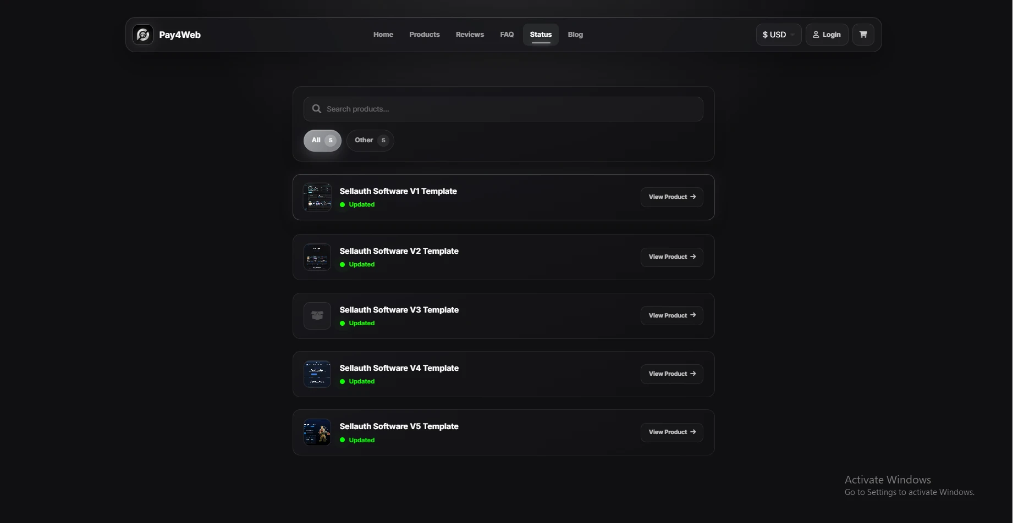1013x523 pixels.
Task: Open the Sellauth Software V4 Template title
Action: coord(399,368)
